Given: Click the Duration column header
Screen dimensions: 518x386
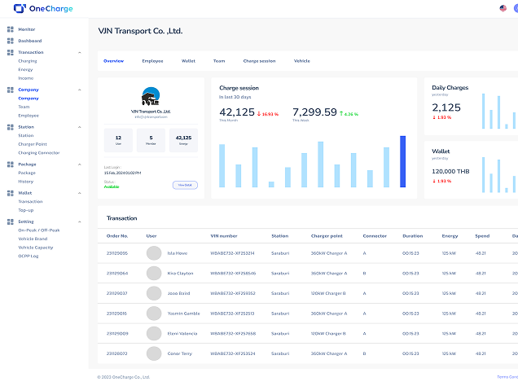Looking at the screenshot, I should (x=413, y=236).
